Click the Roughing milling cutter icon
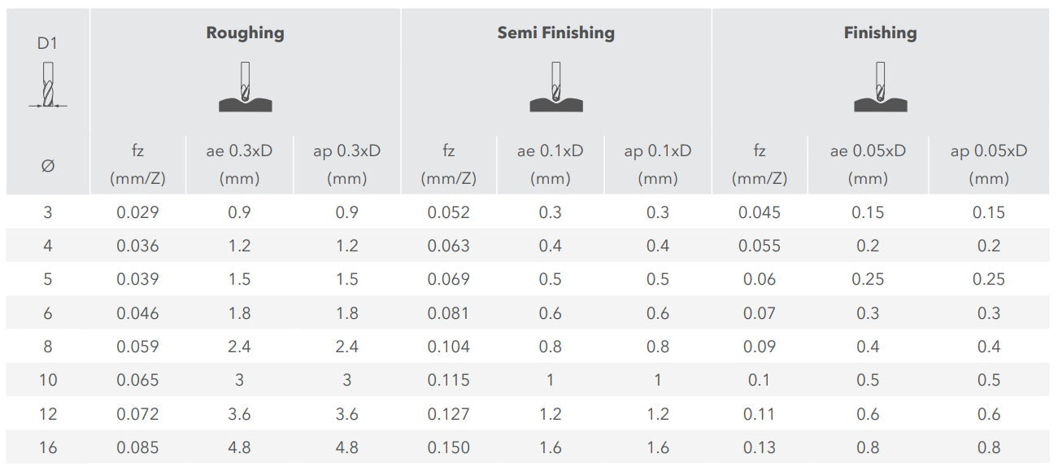1058x471 pixels. (245, 88)
